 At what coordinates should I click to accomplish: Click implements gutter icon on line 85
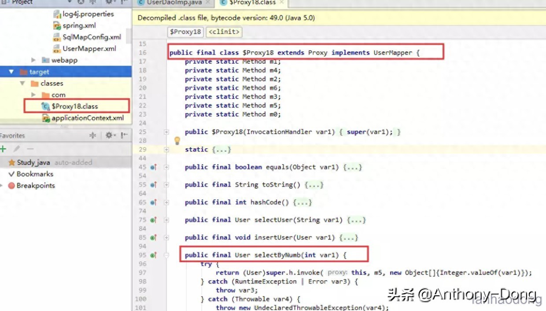point(153,238)
